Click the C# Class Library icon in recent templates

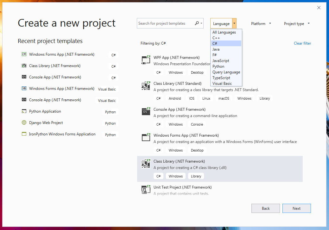click(x=24, y=65)
